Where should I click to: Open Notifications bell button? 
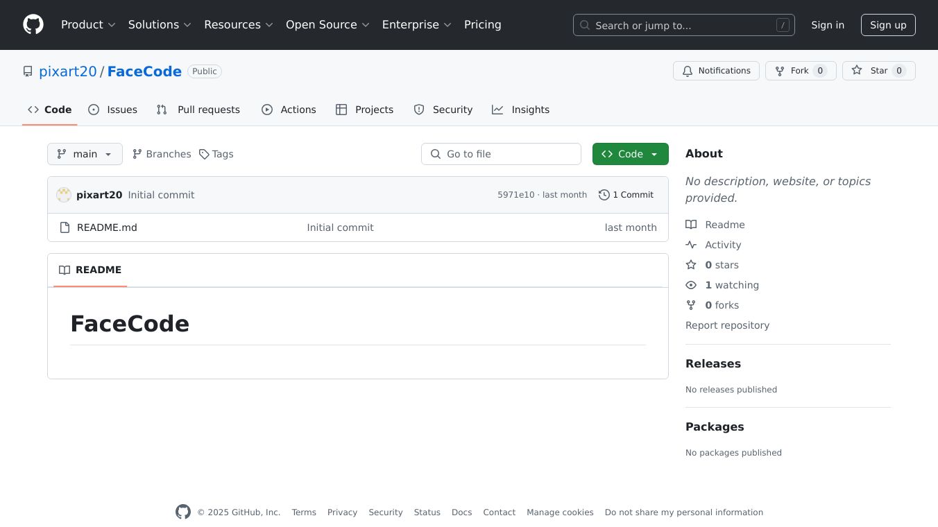coord(716,71)
